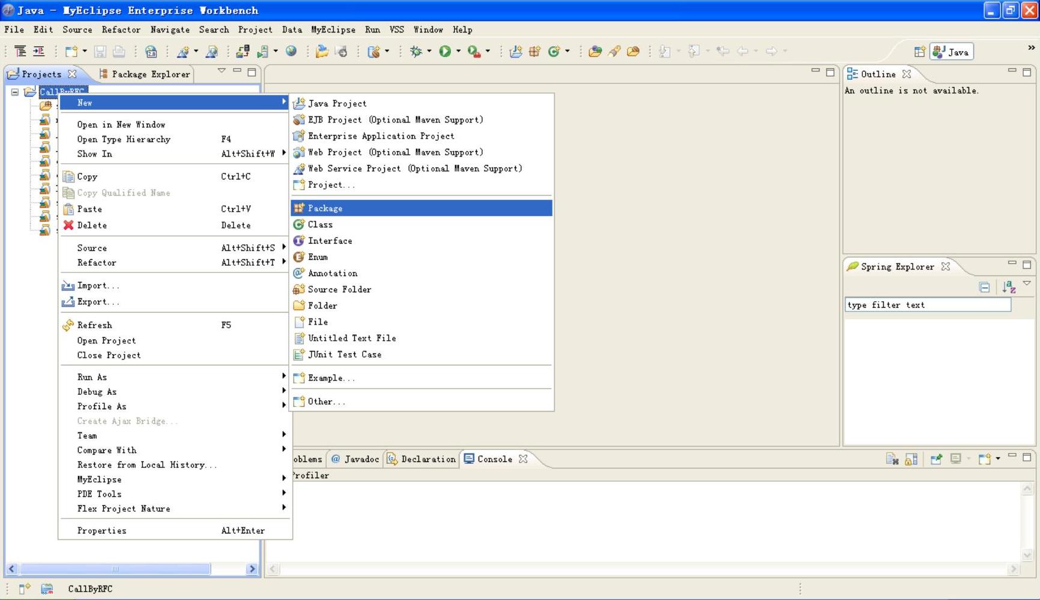Click the sort icon in Spring Explorer

pos(1009,287)
